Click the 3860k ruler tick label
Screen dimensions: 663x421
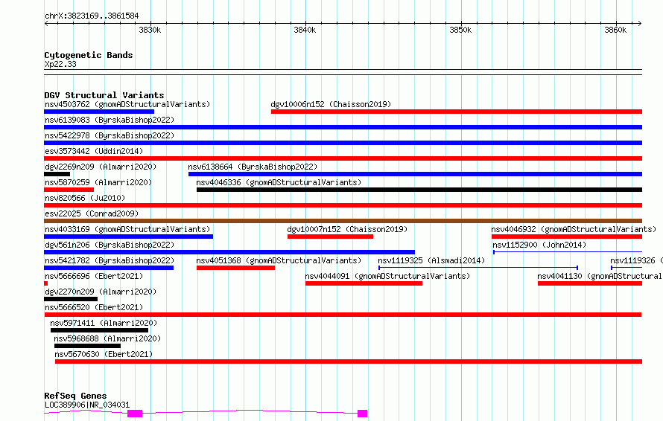point(615,30)
